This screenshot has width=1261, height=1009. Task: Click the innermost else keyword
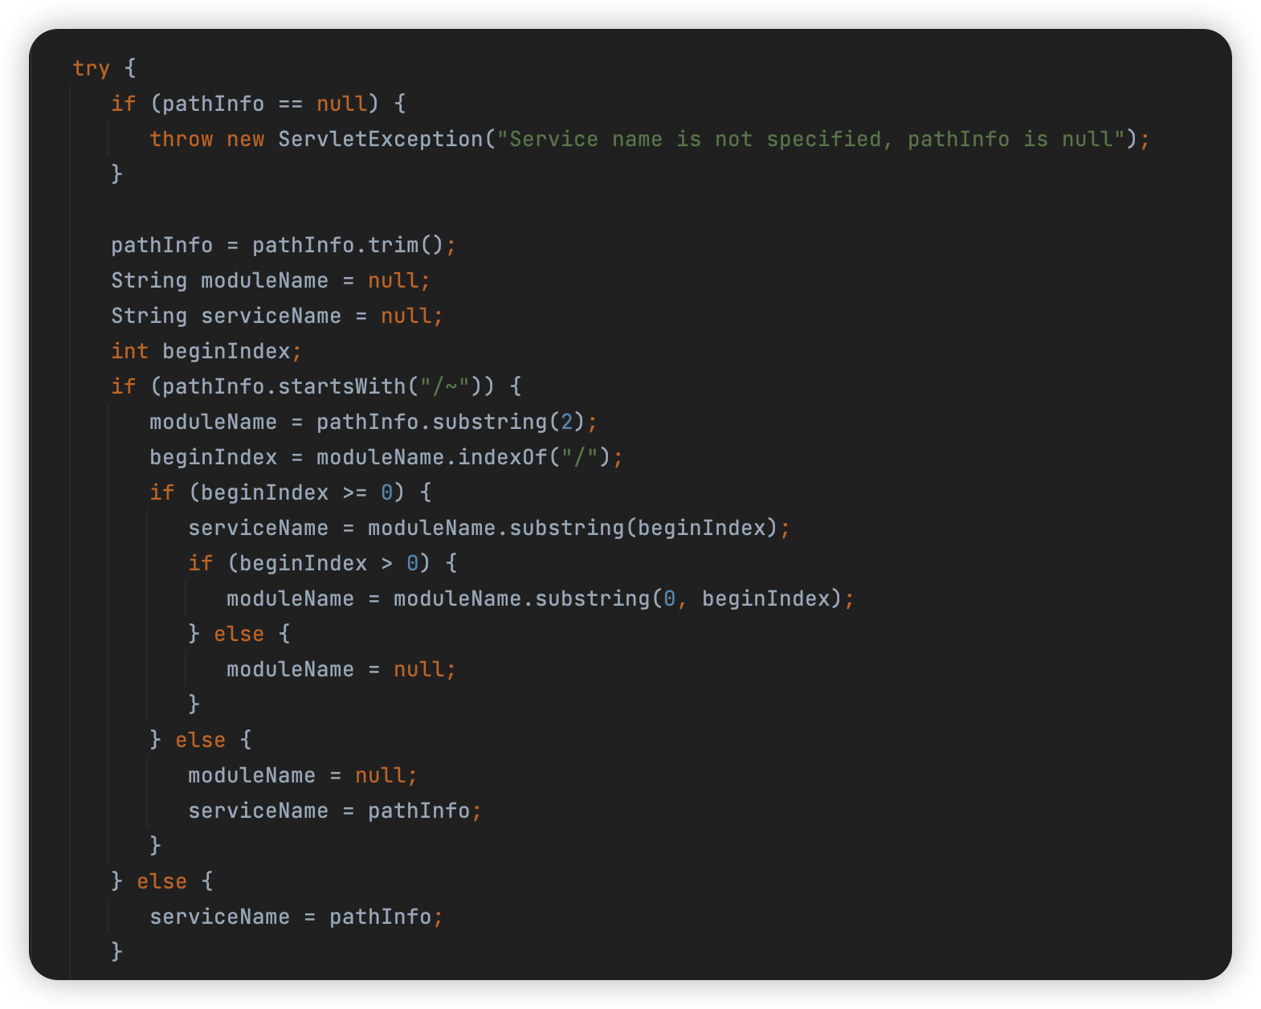point(239,634)
